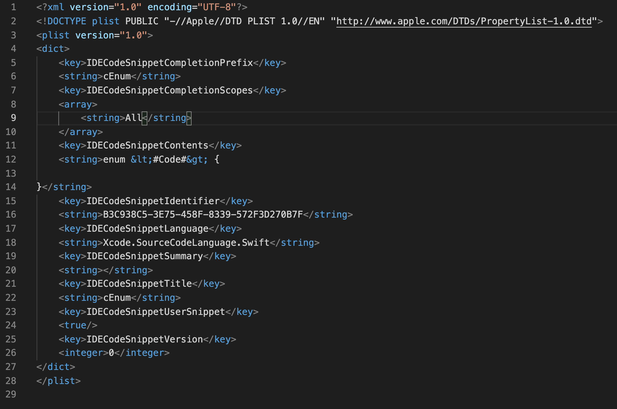Click the Apple DTD PropertyList URL link
The image size is (617, 409).
pos(464,21)
